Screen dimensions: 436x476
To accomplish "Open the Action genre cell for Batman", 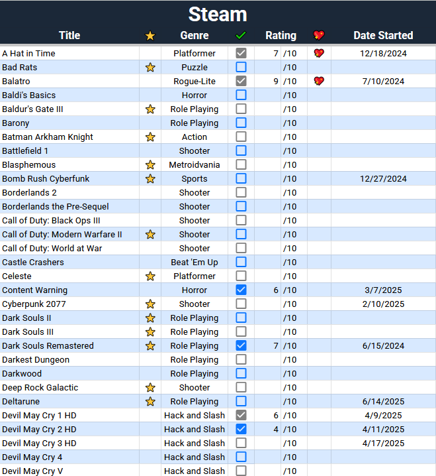I will 195,137.
